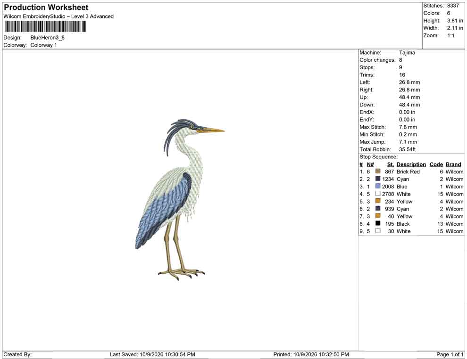Screen dimensions: 467x359
Task: Click the 'Brick Red' description text
Action: coord(408,171)
